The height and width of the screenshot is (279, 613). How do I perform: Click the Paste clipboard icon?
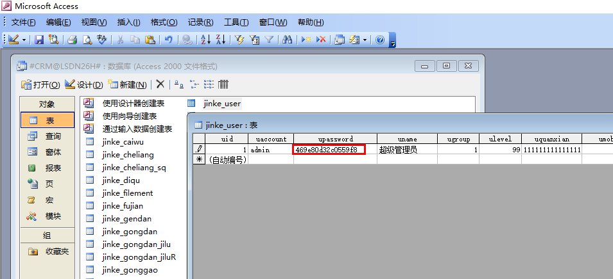click(x=150, y=40)
